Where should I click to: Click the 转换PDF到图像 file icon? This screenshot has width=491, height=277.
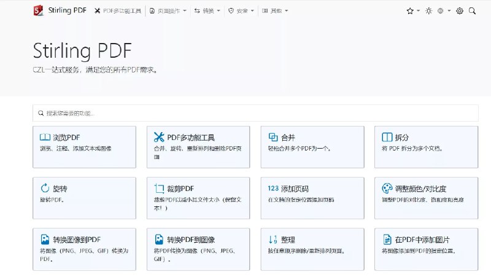click(159, 240)
